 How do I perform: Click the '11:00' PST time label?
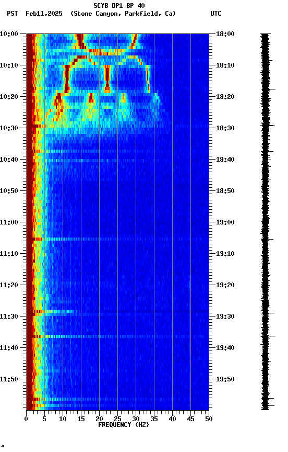[x=9, y=222]
